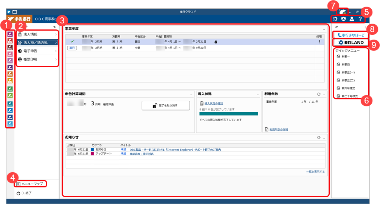
Task: Click the lock icon on 確定 row
Action: tap(216, 42)
